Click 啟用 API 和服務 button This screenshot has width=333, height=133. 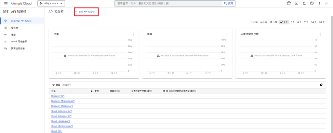(87, 11)
